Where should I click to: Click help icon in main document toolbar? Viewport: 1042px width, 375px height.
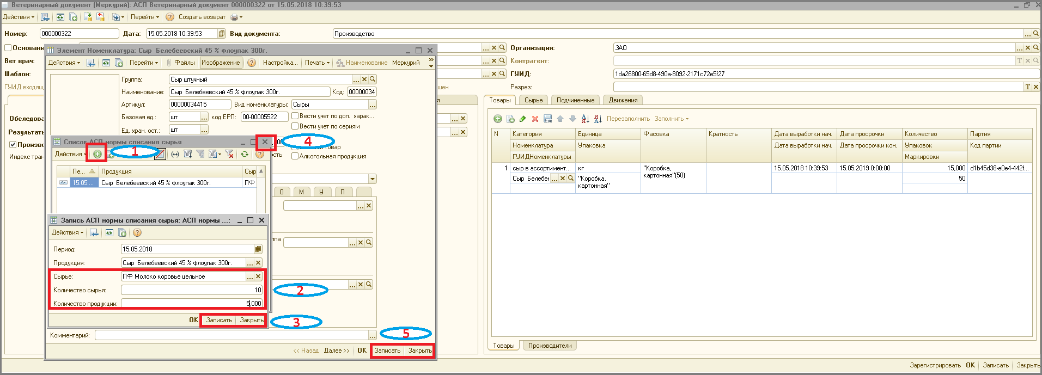tap(170, 17)
